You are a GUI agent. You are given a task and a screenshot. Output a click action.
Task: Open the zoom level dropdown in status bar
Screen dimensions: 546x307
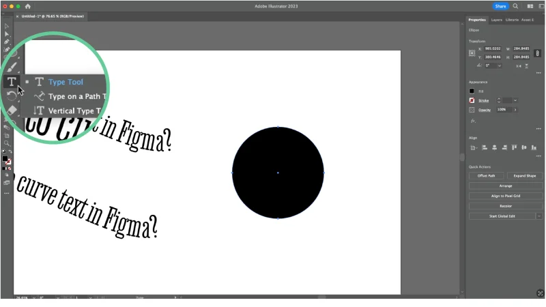33,298
